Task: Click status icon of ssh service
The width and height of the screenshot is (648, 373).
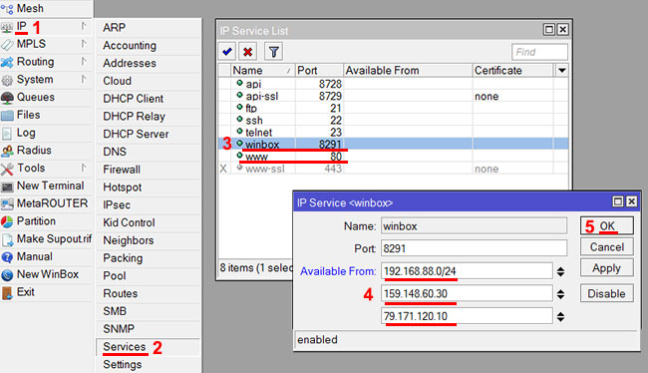Action: (x=239, y=120)
